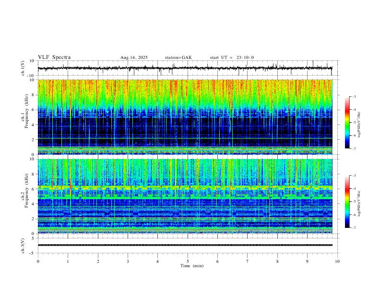This screenshot has width=380, height=293.
Task: Click the ch.3 flat signal trace
Action: pos(185,245)
